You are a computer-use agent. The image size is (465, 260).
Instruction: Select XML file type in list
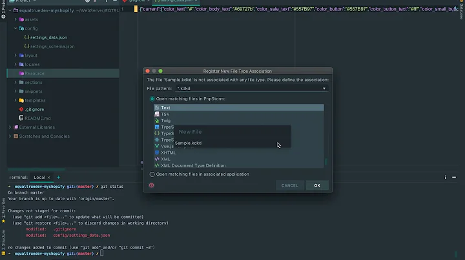239,159
